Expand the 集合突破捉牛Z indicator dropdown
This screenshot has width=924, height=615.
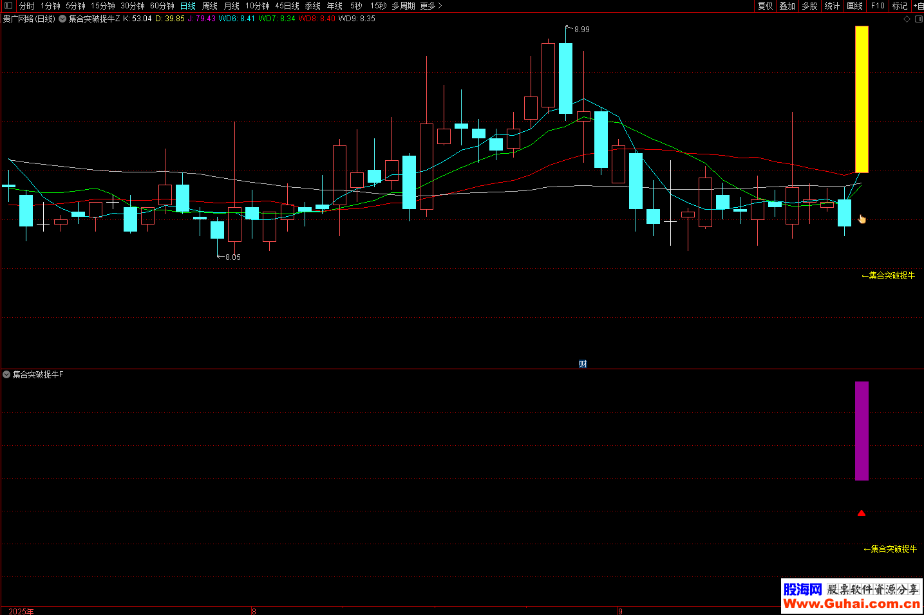click(62, 19)
